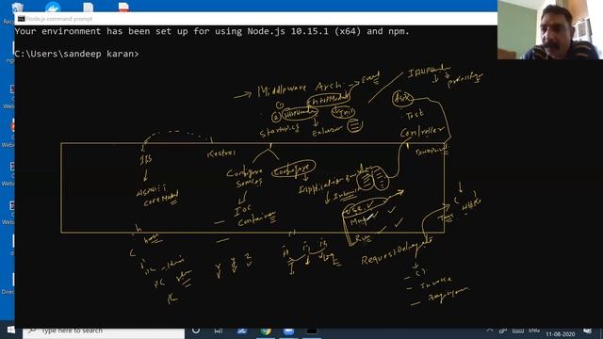603x339 pixels.
Task: Open the blue pen app on taskbar
Action: (242, 331)
